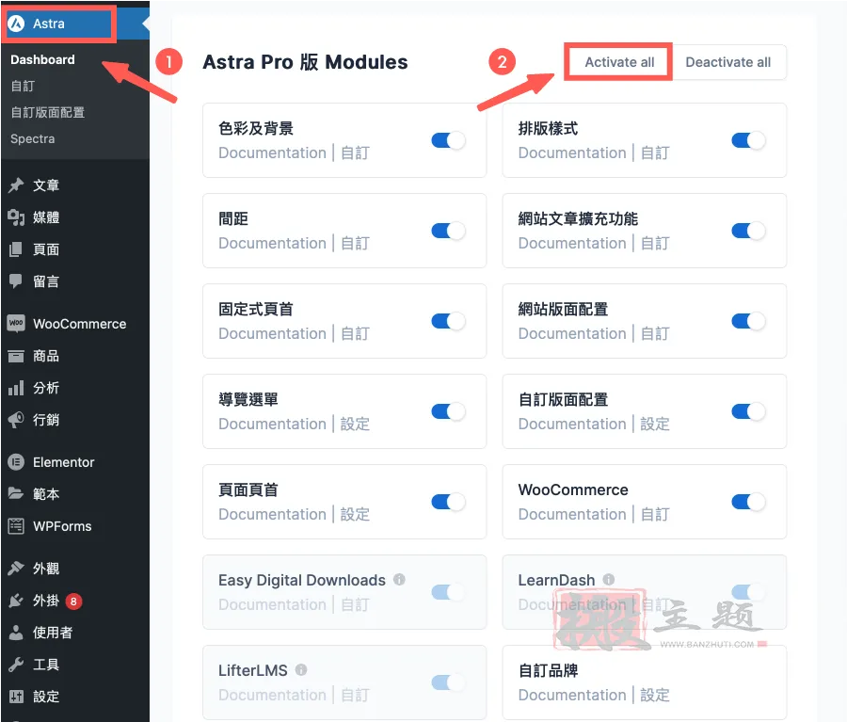Select 自訂 in the Astra submenu

point(23,86)
